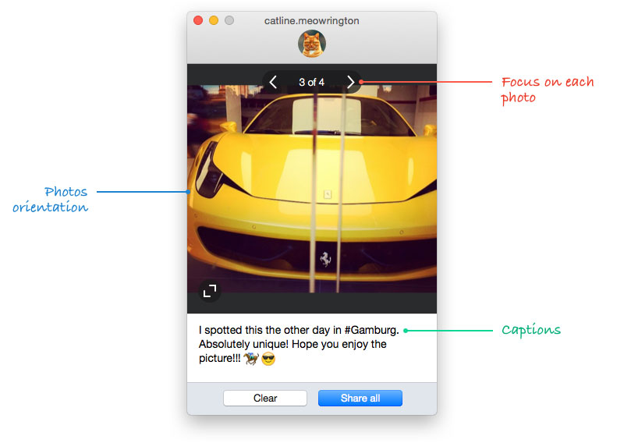Minimize the window with yellow button
624x443 pixels.
[214, 20]
